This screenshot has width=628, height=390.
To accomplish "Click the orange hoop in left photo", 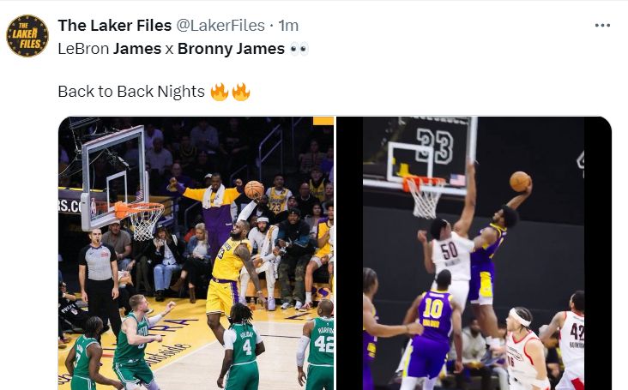I will tap(139, 209).
